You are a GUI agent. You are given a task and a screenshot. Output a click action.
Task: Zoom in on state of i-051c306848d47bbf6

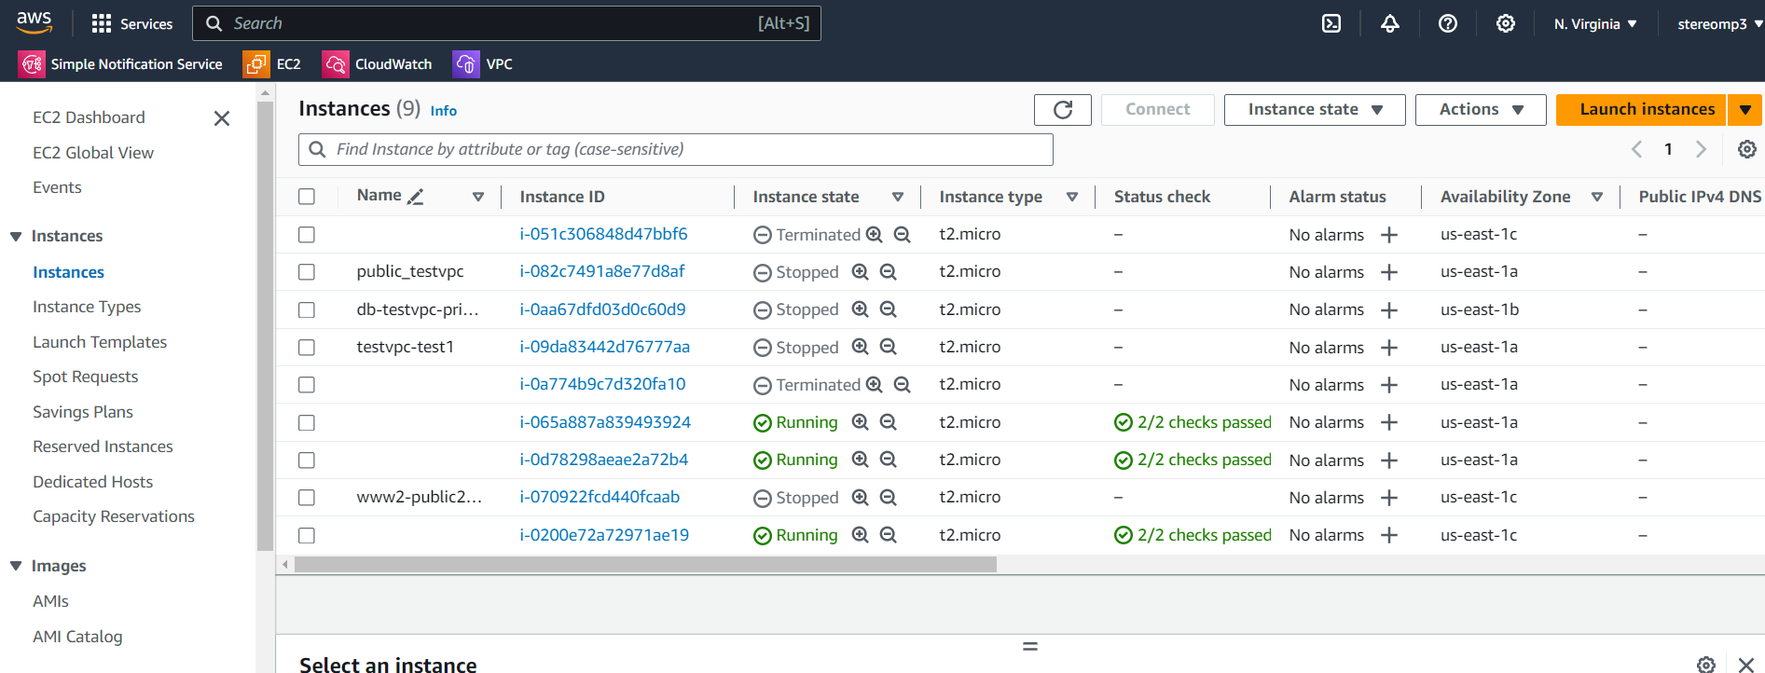[x=874, y=235]
